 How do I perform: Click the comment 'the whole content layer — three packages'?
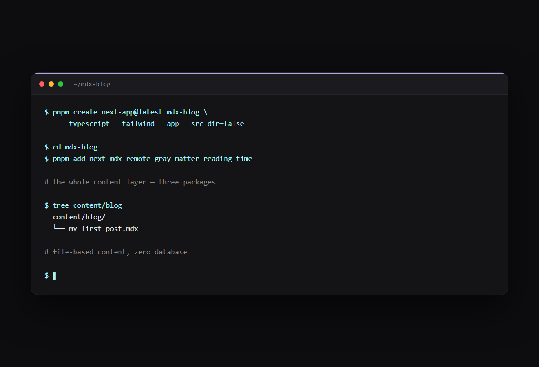click(130, 182)
